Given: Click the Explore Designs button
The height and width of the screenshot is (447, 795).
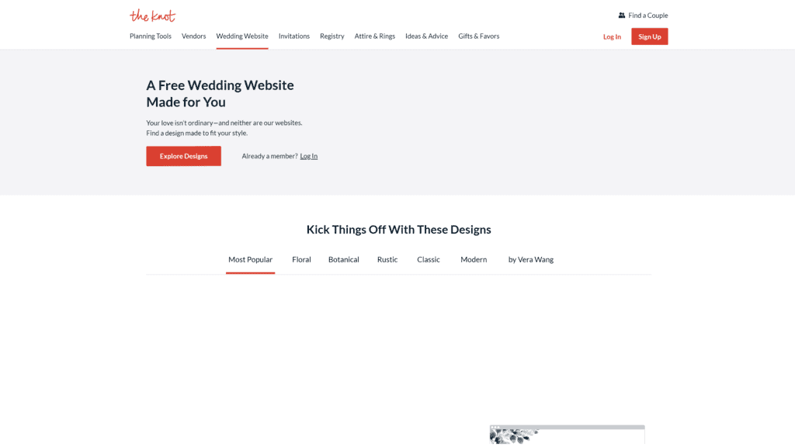Looking at the screenshot, I should [183, 156].
